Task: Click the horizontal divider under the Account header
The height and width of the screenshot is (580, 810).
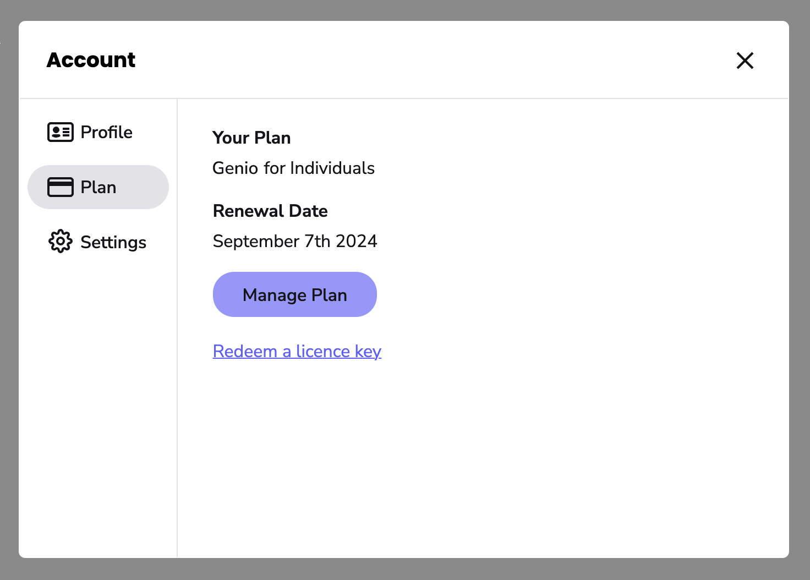Action: click(404, 99)
